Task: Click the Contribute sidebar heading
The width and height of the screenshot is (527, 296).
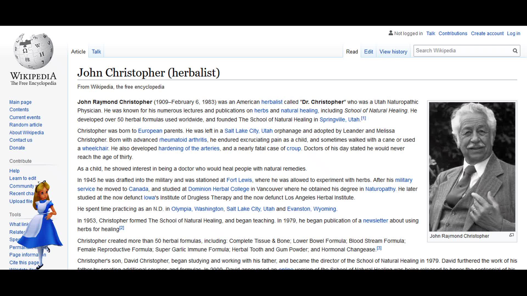Action: point(20,161)
